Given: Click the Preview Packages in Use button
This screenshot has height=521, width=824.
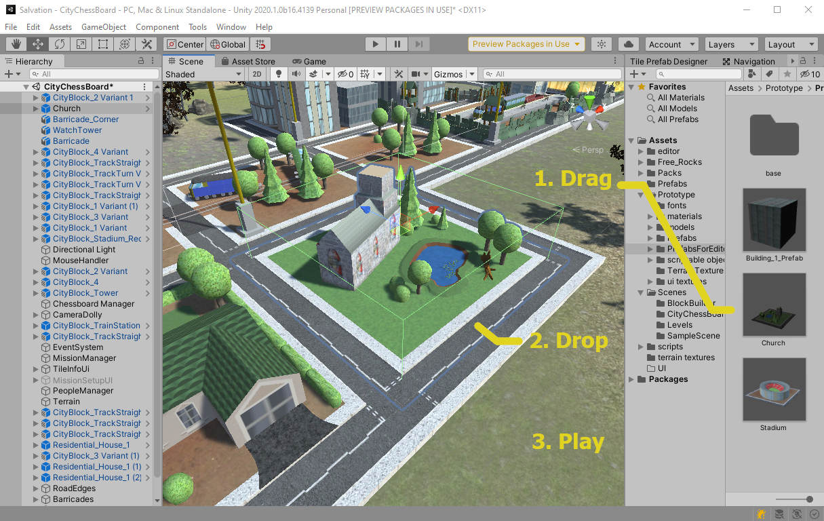Looking at the screenshot, I should click(x=526, y=44).
